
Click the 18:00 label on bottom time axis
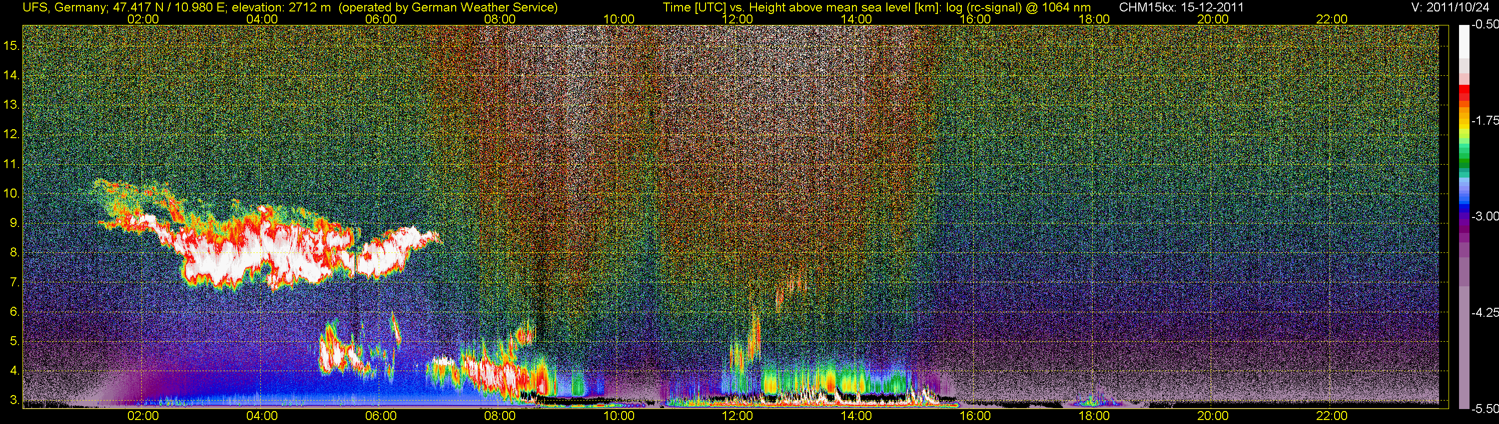pyautogui.click(x=1094, y=416)
